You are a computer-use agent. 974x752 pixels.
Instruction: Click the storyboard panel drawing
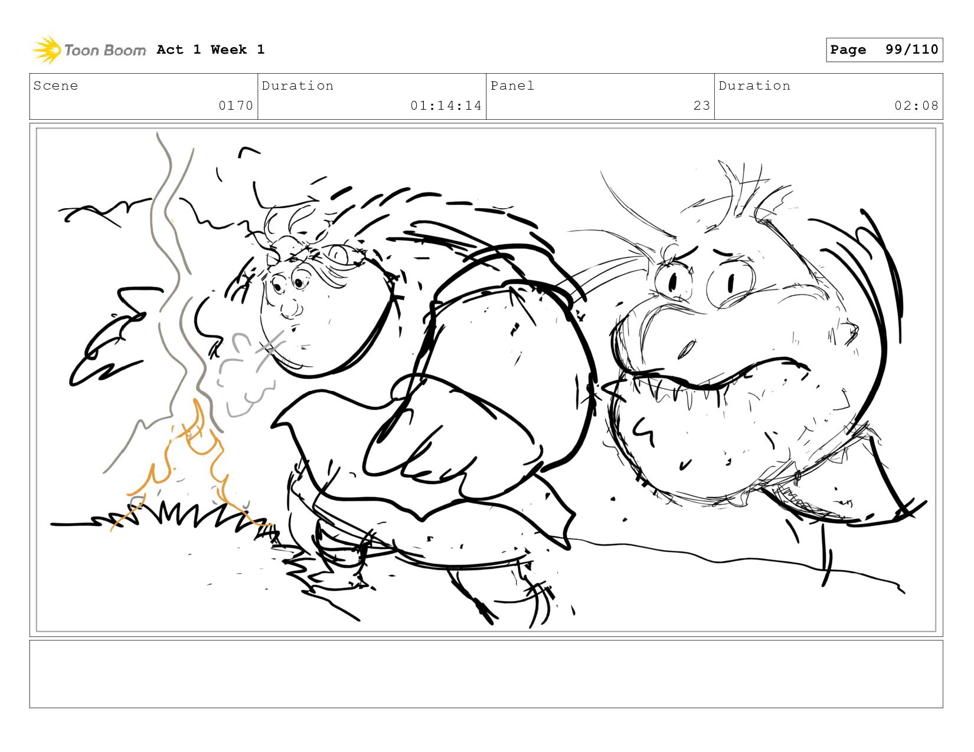pos(486,380)
